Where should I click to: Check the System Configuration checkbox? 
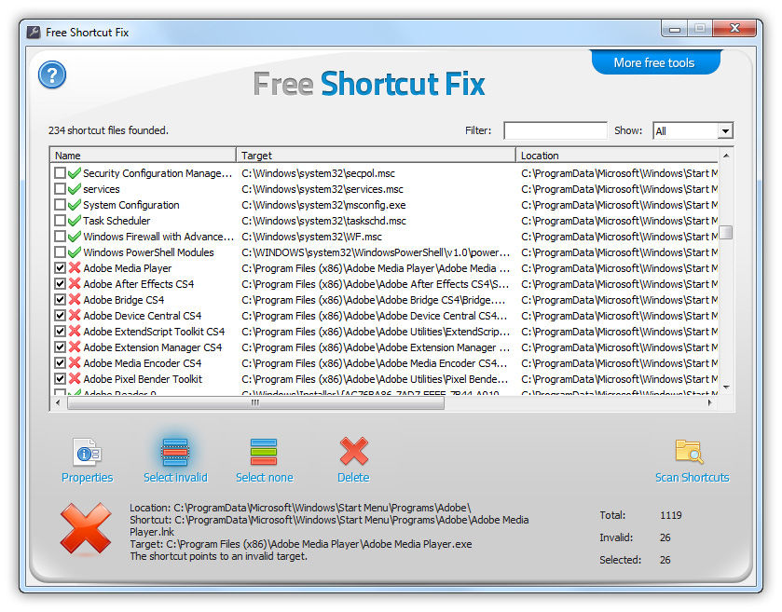coord(60,205)
